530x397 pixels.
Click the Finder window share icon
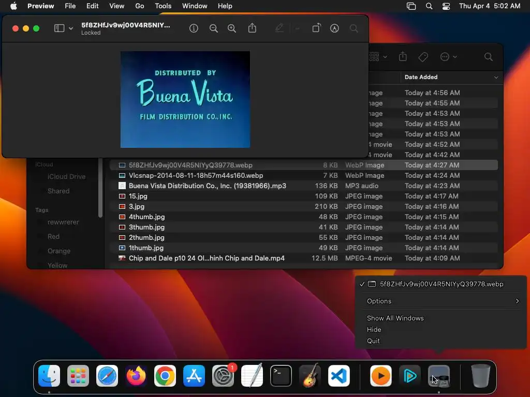click(x=403, y=57)
